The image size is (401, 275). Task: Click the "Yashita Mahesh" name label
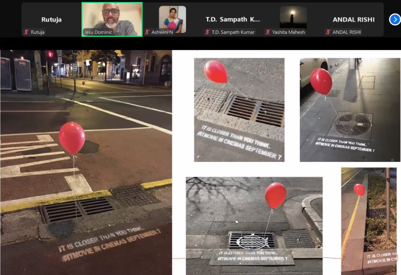point(289,32)
